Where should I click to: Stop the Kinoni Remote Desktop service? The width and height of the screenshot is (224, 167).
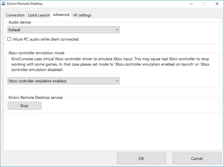coord(24,106)
